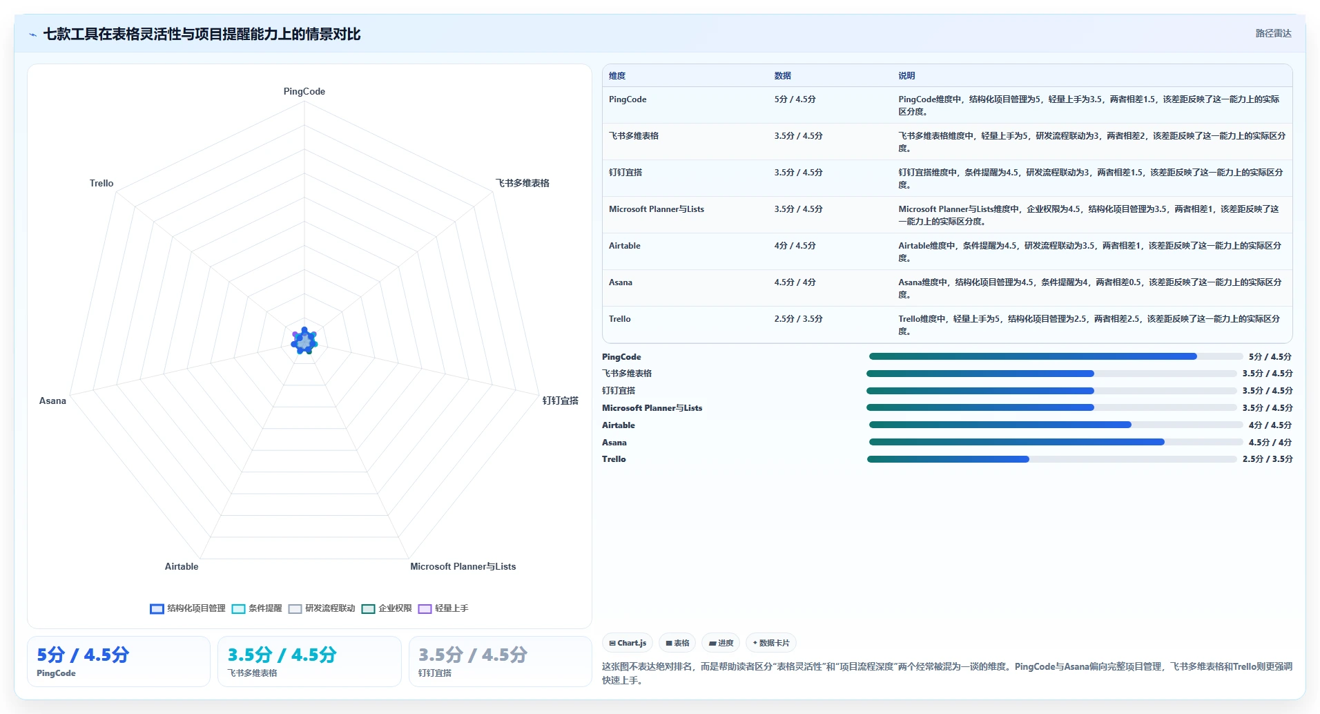Click the page title 七款工具在表格灵活性…
The height and width of the screenshot is (714, 1320).
202,35
